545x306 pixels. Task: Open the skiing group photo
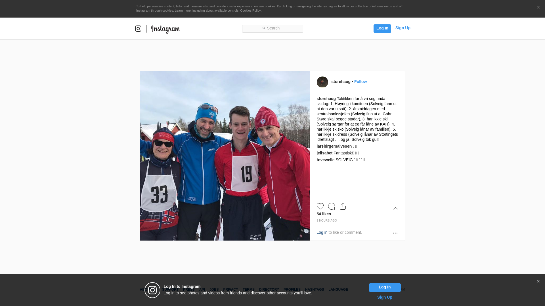[225, 156]
